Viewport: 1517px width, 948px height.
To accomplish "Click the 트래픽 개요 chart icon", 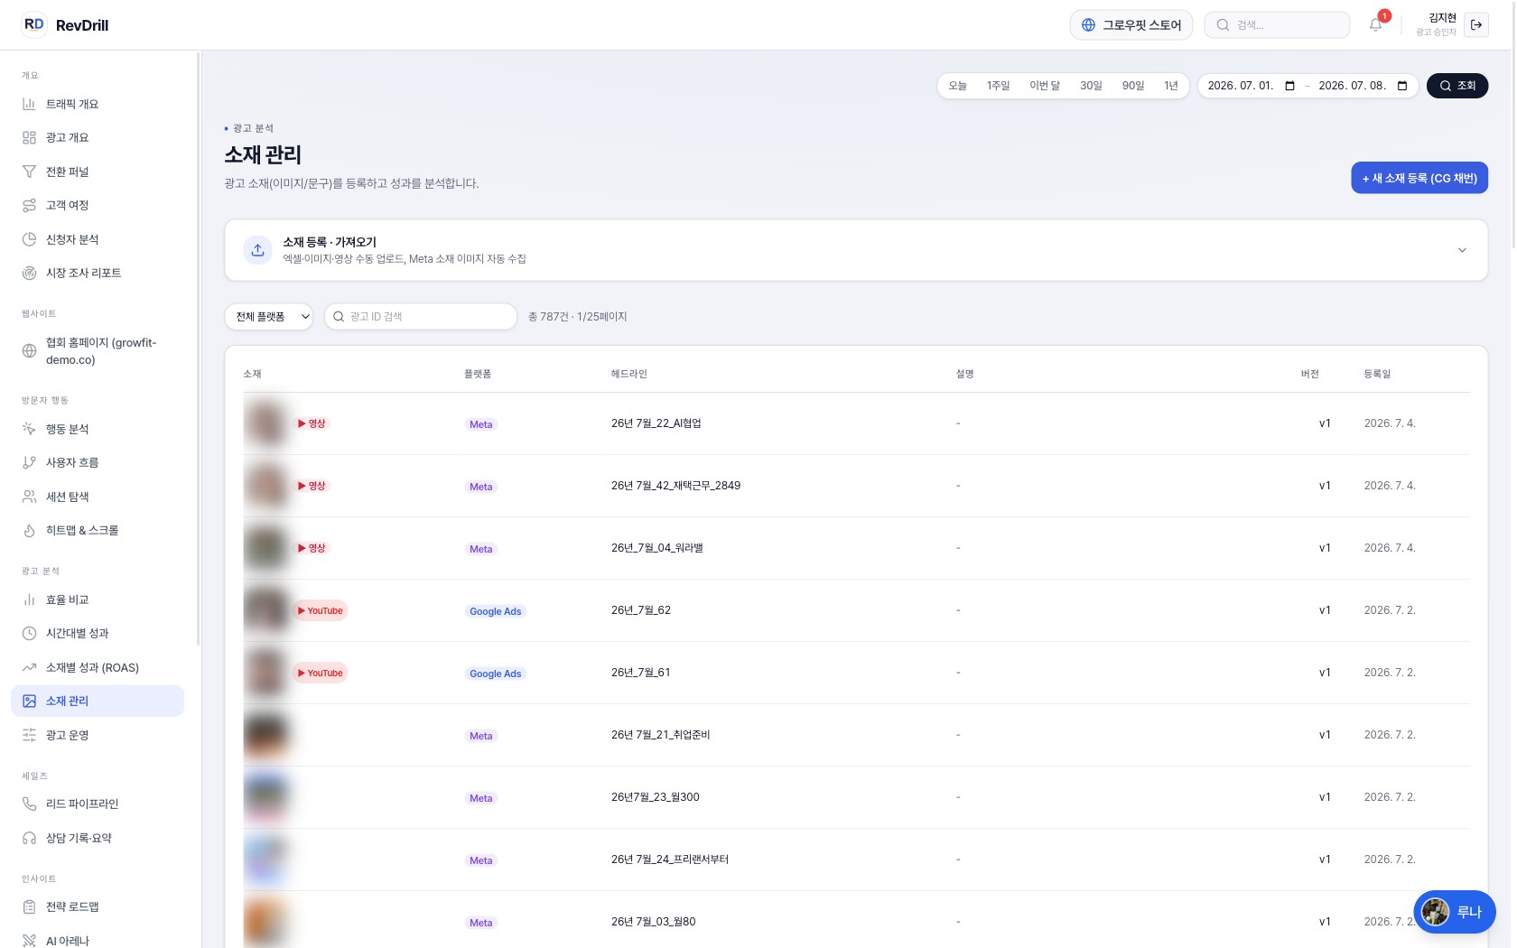I will pyautogui.click(x=29, y=104).
